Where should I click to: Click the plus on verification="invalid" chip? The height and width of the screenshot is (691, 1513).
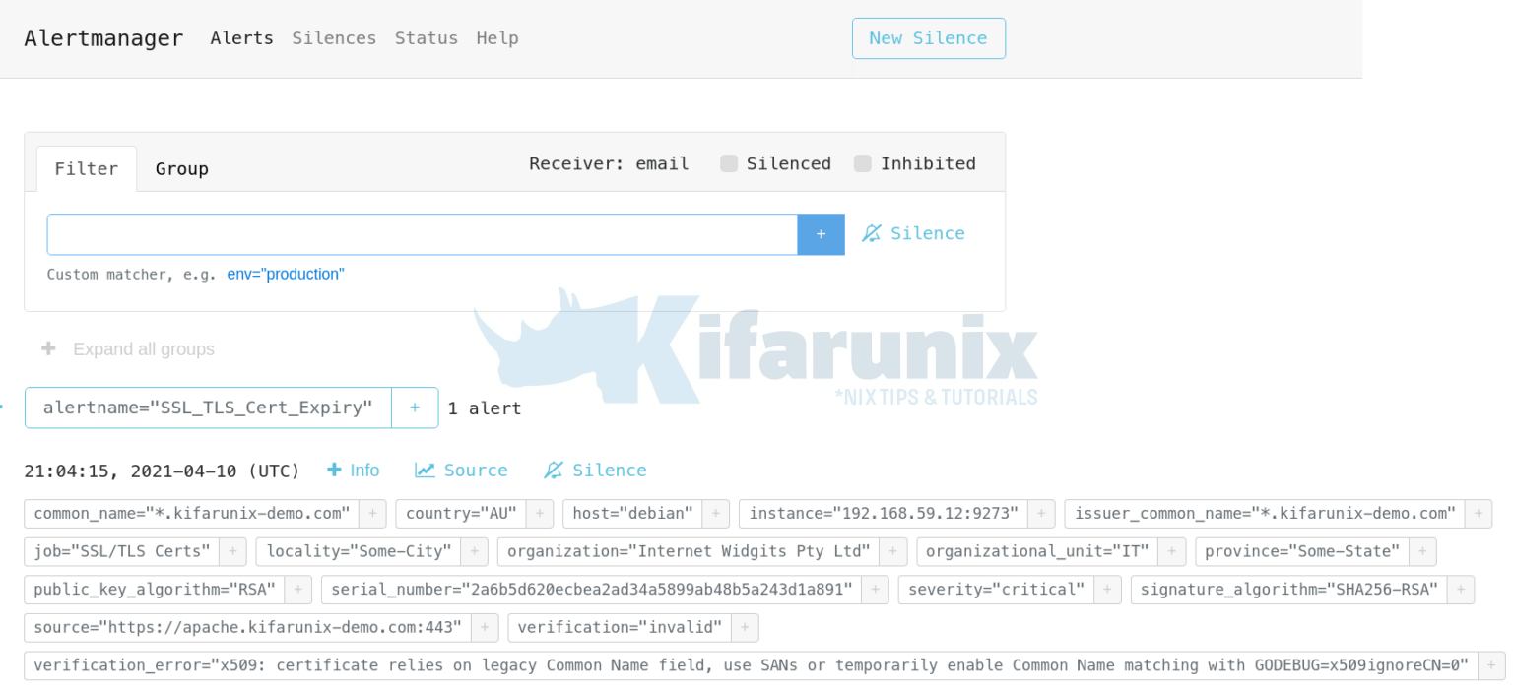click(x=745, y=627)
